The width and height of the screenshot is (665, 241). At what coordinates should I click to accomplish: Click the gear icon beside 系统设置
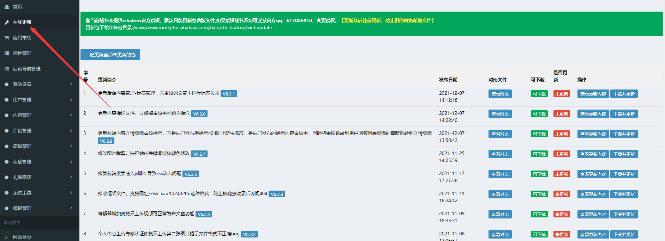point(7,84)
